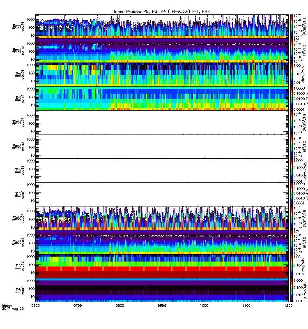Click the color bar of tha fbk edc34 panel

292,74
